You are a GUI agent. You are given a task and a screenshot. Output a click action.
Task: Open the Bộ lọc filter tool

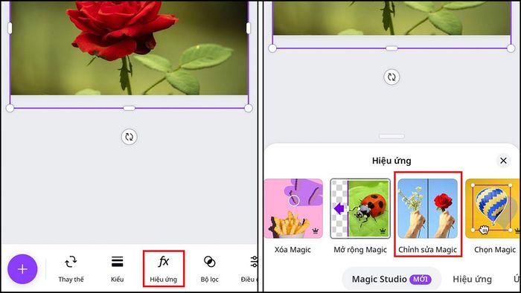[210, 269]
